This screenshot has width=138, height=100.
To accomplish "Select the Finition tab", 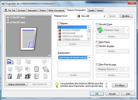I will [43, 10].
